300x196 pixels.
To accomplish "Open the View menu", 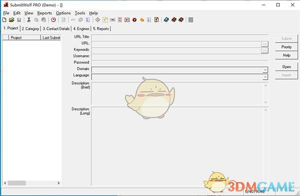I will pyautogui.click(x=28, y=13).
